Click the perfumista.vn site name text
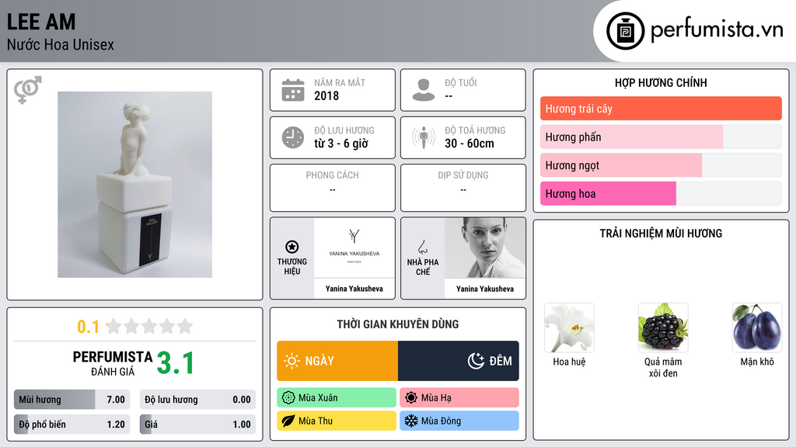This screenshot has height=447, width=796. [x=717, y=30]
